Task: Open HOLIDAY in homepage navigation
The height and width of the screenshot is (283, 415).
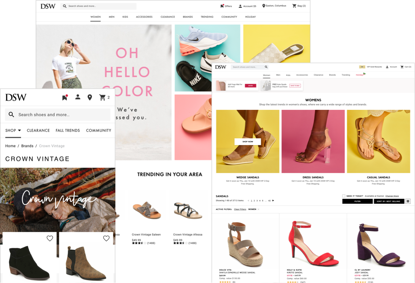Action: tap(251, 17)
